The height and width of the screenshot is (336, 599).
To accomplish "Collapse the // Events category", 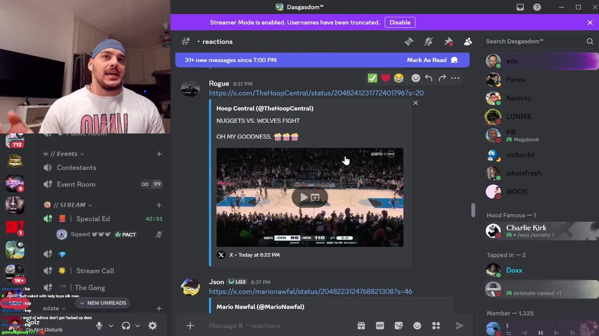I will click(64, 154).
